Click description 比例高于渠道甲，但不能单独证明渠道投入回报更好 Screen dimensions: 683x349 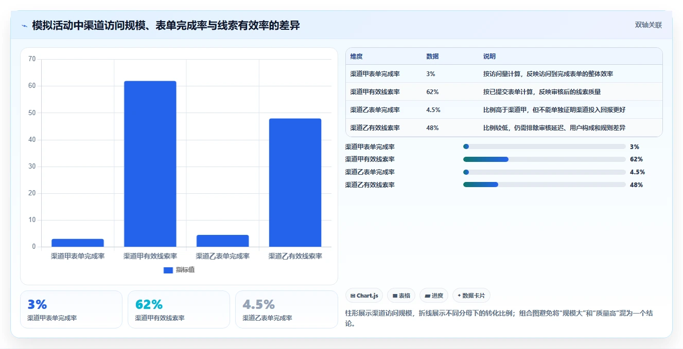[x=554, y=110]
